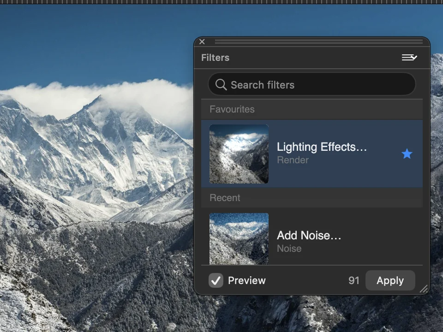Click the Filters panel drag bar
The image size is (443, 332).
coord(319,42)
